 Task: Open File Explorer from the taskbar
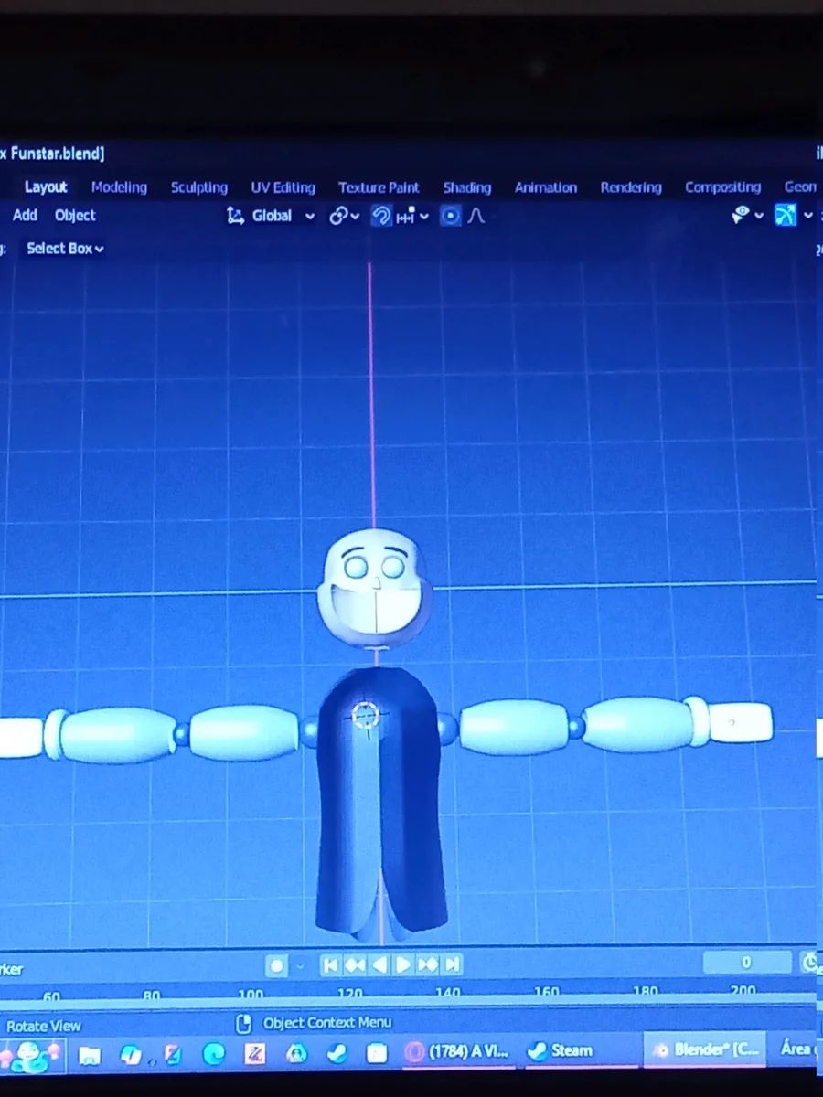point(90,1055)
